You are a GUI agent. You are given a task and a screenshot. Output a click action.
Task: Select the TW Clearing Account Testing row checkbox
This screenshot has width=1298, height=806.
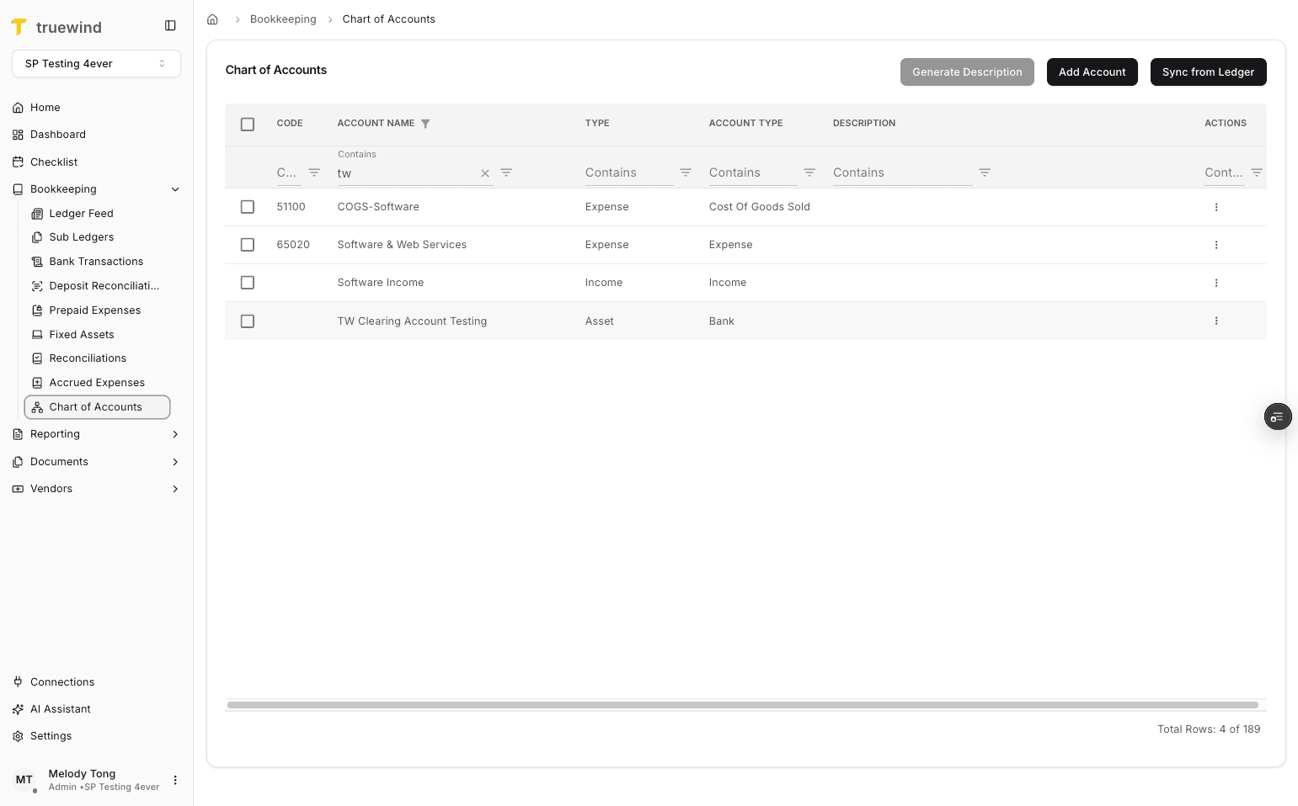point(247,321)
